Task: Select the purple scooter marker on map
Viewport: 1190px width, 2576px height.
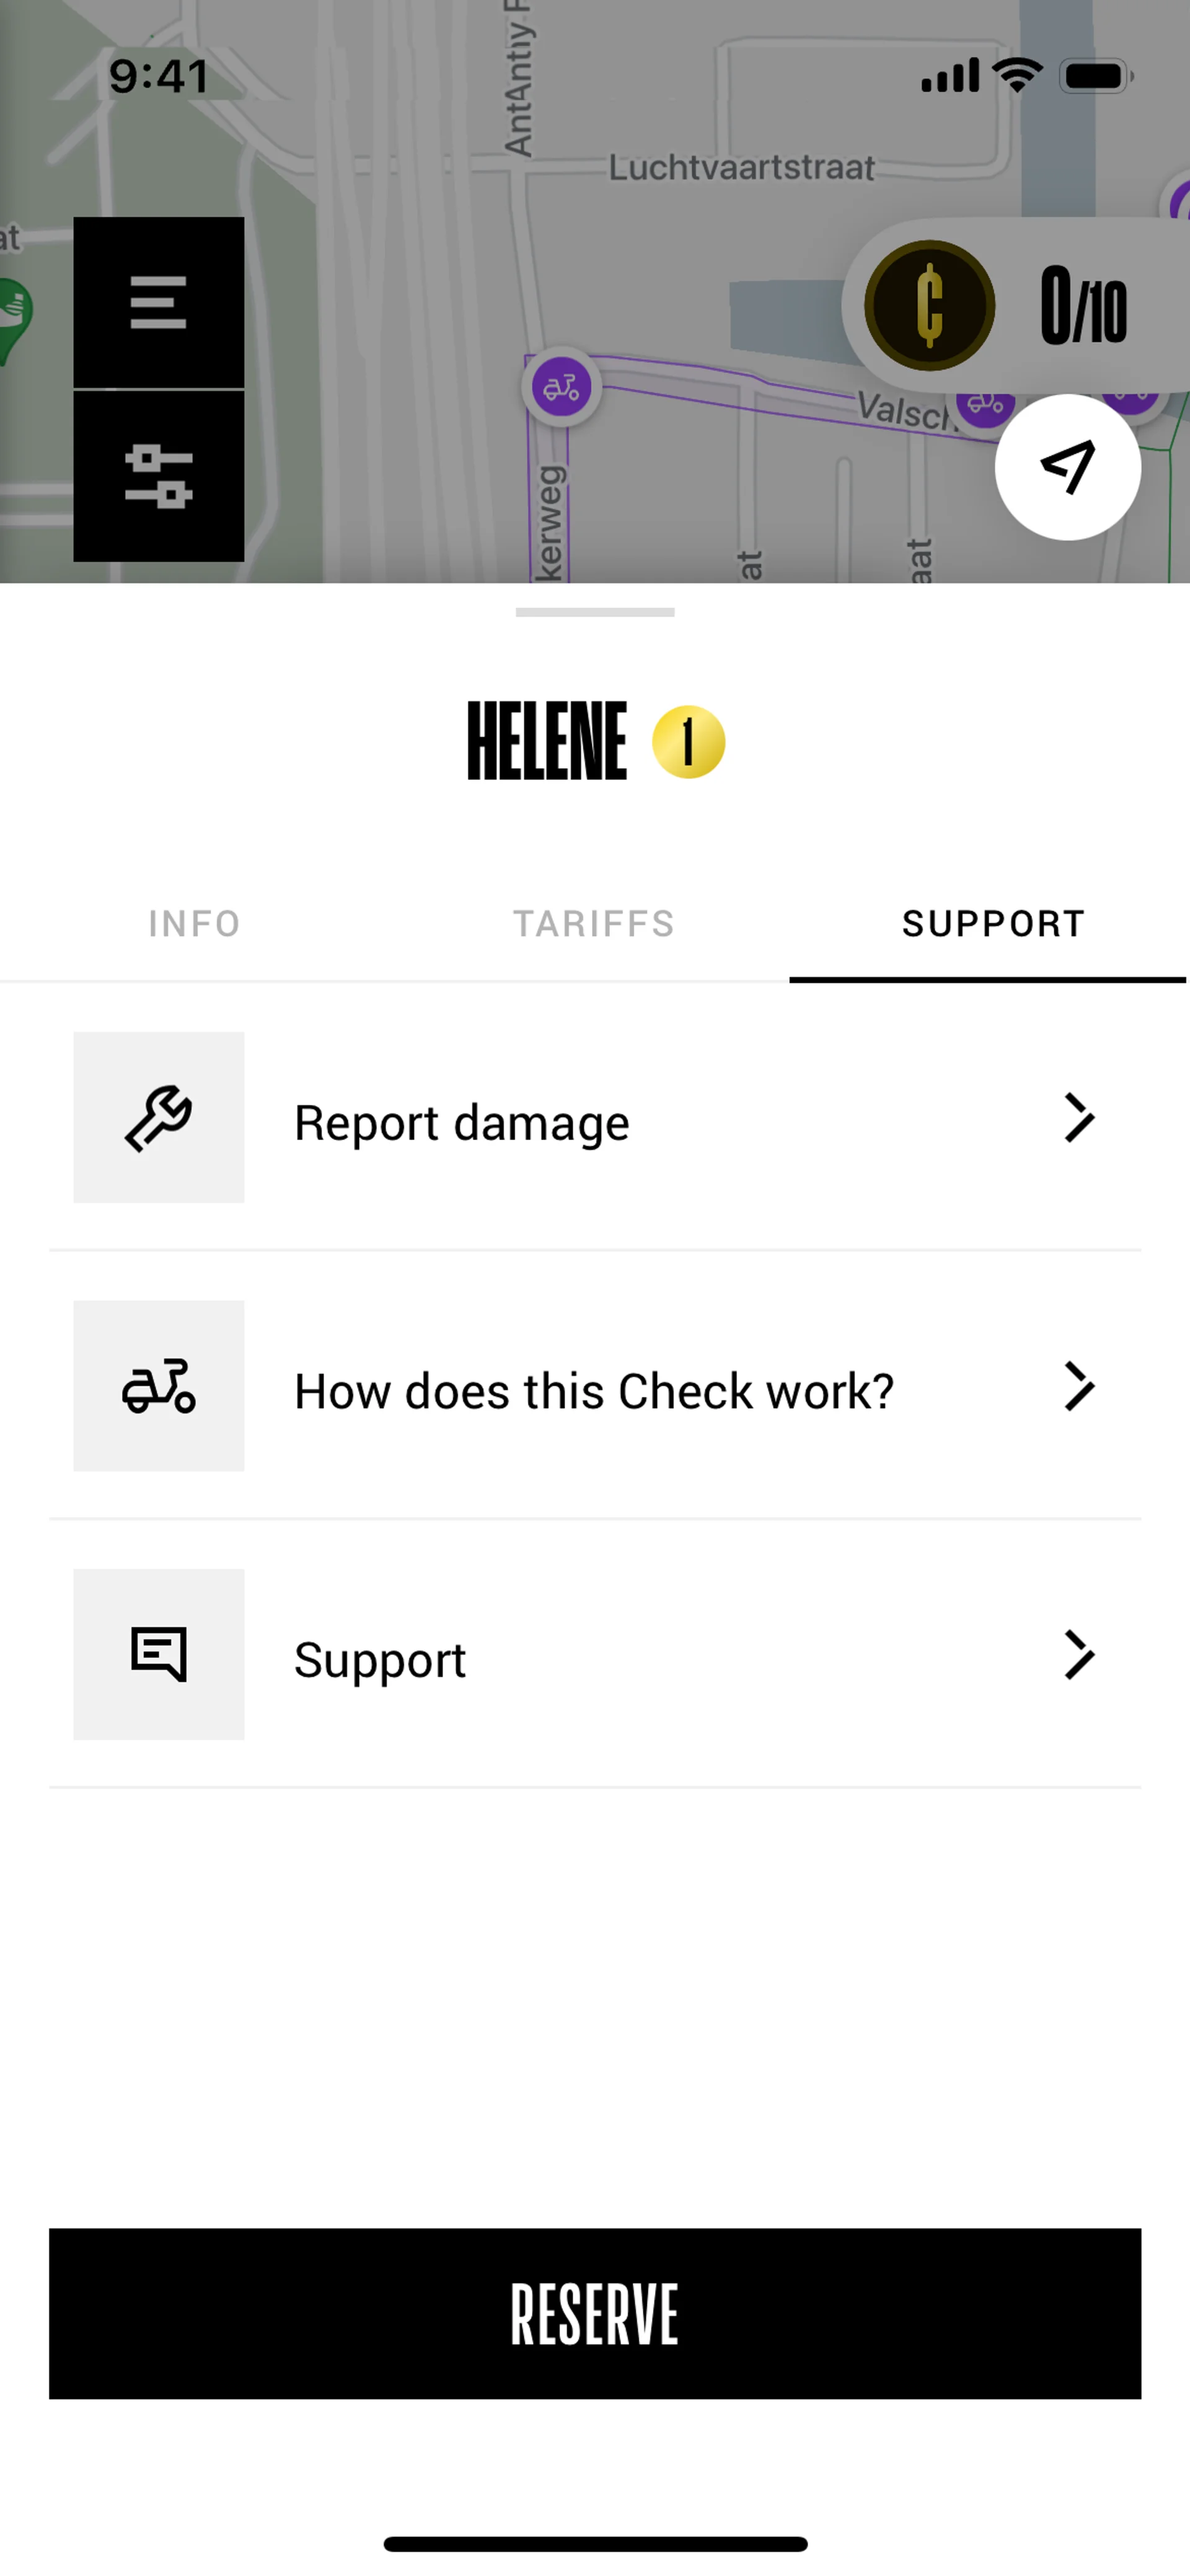Action: pyautogui.click(x=562, y=388)
